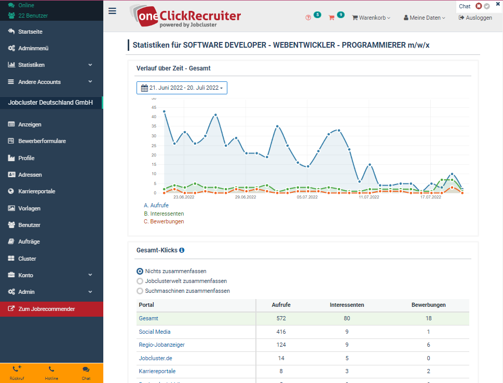Screen dimensions: 503x383
Task: Click the calendar icon in the date selector
Action: 144,88
